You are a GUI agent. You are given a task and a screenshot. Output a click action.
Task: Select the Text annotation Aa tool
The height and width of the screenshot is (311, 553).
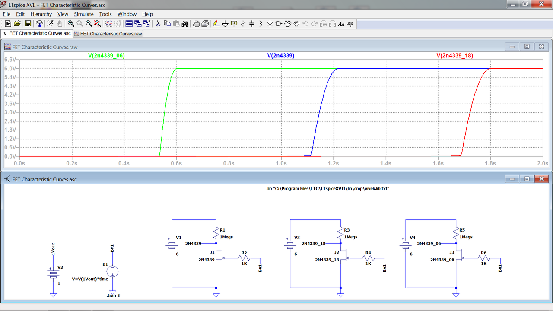pyautogui.click(x=341, y=24)
